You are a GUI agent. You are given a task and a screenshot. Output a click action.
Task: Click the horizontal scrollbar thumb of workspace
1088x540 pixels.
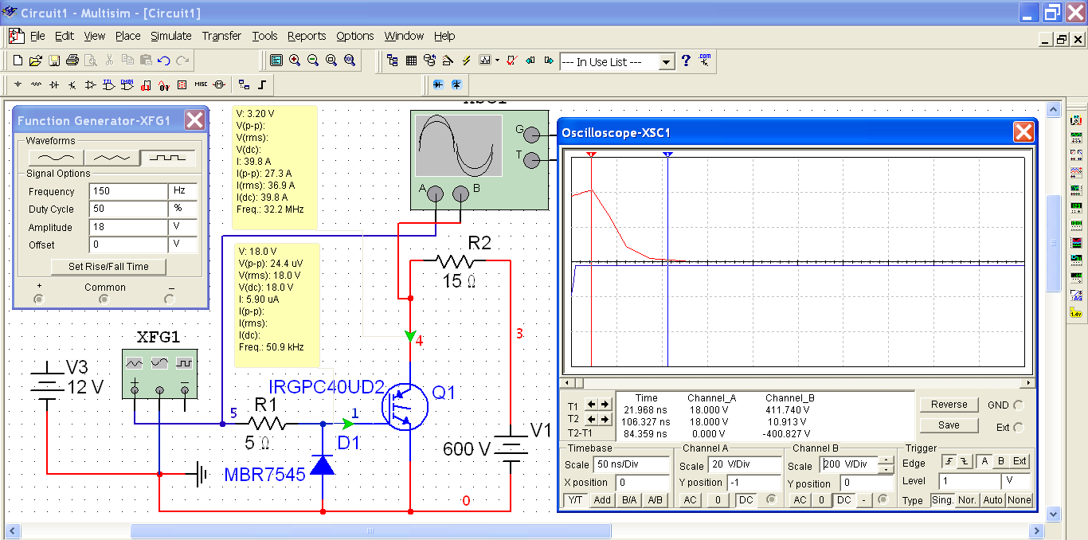point(370,531)
